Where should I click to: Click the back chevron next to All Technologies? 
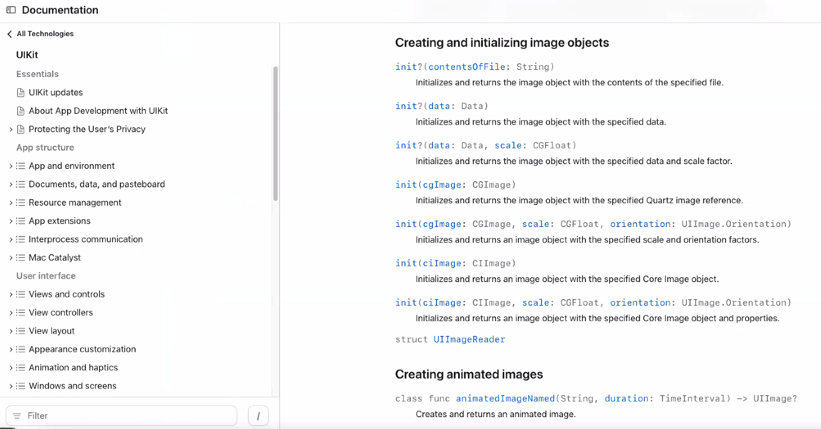[x=9, y=34]
